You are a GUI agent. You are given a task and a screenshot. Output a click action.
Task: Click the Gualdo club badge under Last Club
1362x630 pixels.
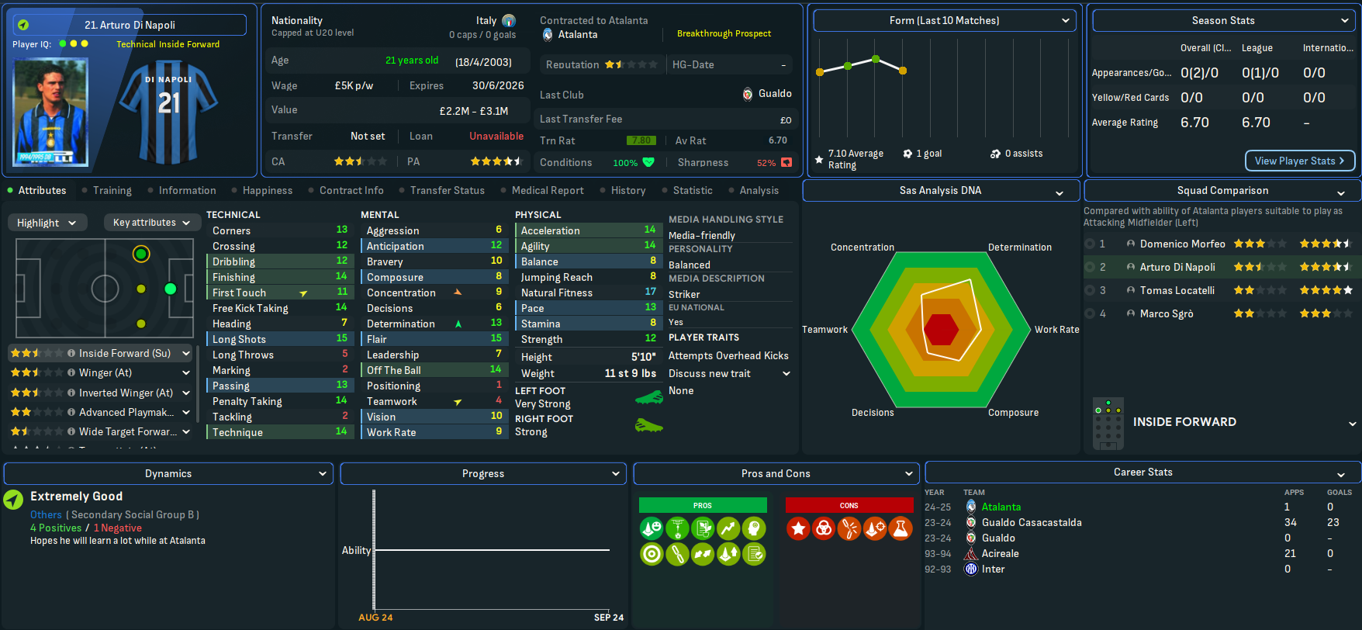748,94
